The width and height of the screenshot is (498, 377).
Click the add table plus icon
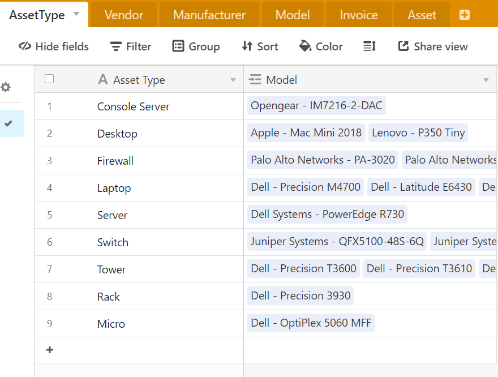(x=465, y=15)
